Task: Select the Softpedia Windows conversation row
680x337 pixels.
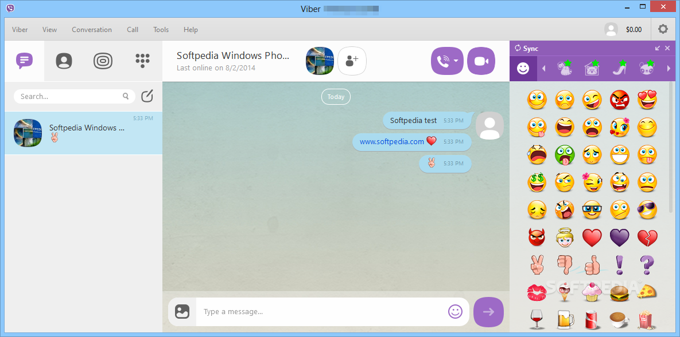Action: (83, 133)
